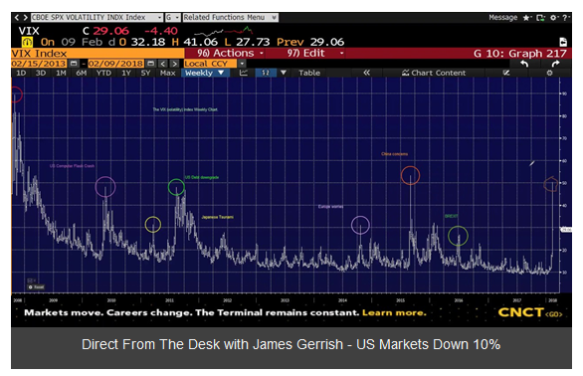This screenshot has width=583, height=376.
Task: Open the end date calendar picker
Action: point(150,64)
